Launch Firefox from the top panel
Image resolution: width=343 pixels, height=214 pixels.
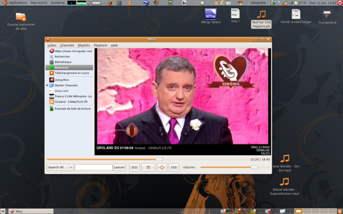(x=111, y=3)
